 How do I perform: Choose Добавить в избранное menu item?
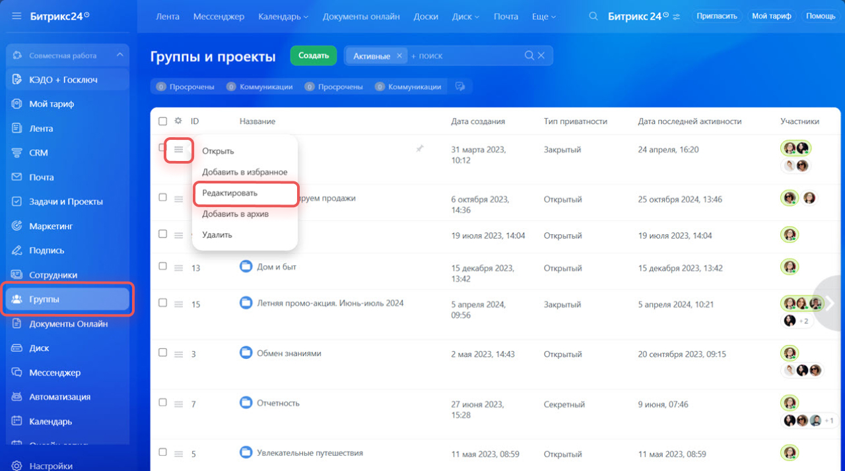tap(245, 172)
